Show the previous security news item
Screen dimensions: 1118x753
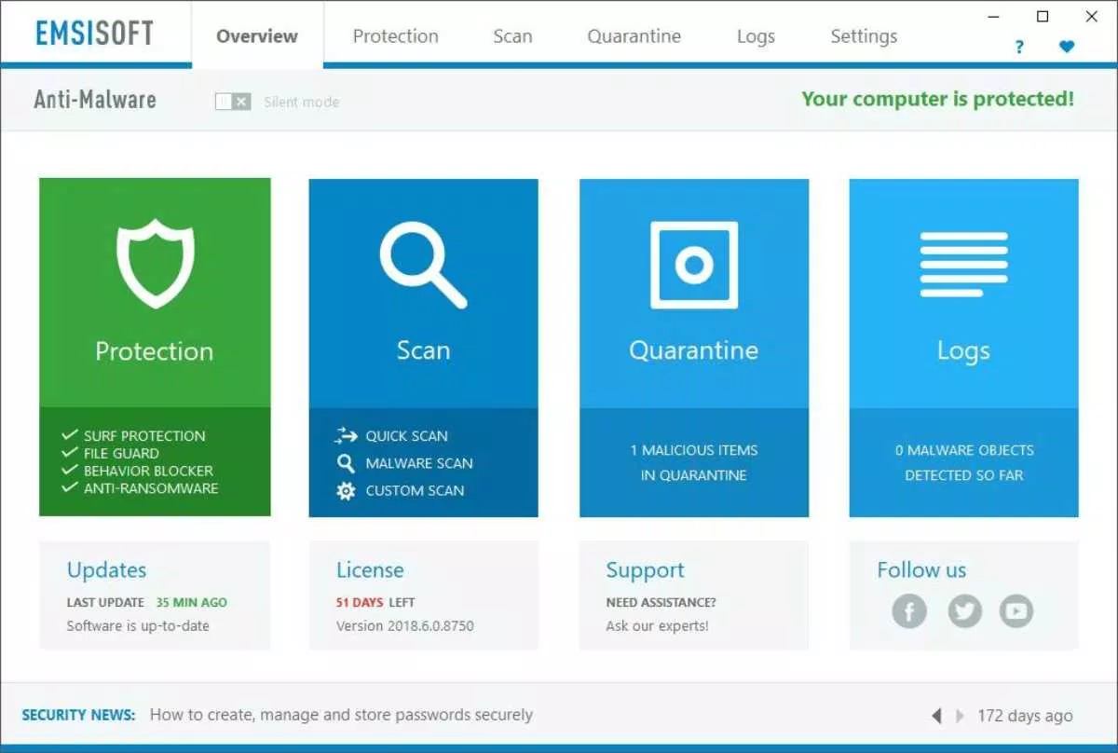[936, 715]
